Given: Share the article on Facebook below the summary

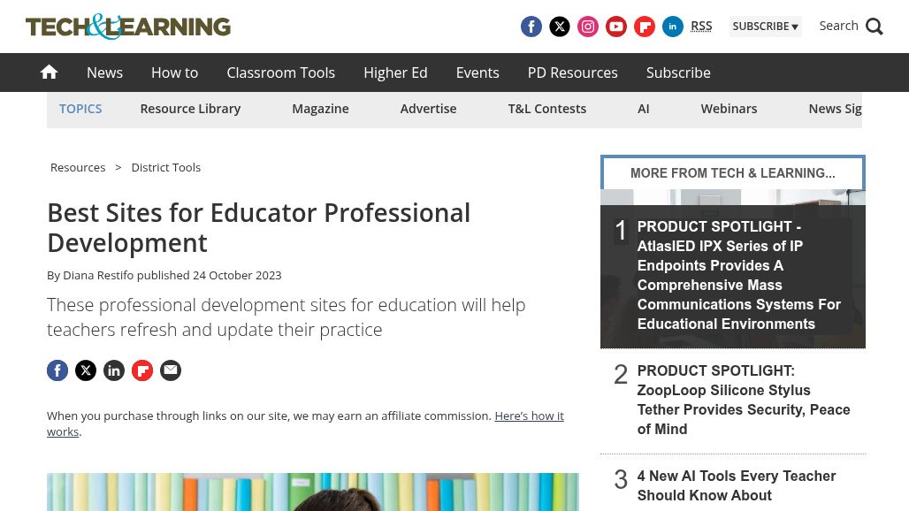Looking at the screenshot, I should tap(57, 370).
